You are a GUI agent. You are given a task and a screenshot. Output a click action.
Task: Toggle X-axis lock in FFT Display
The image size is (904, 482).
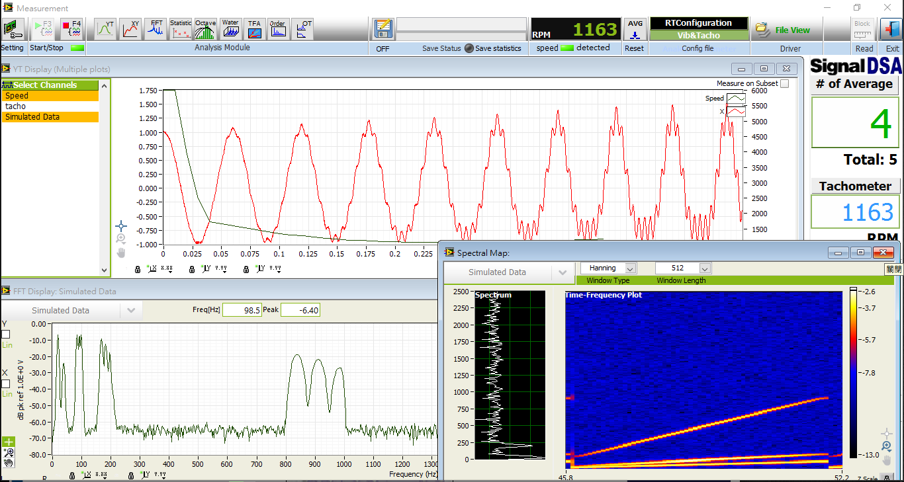click(x=73, y=475)
